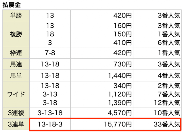Select the 3連複 row label
184x132 pixels.
tap(16, 113)
